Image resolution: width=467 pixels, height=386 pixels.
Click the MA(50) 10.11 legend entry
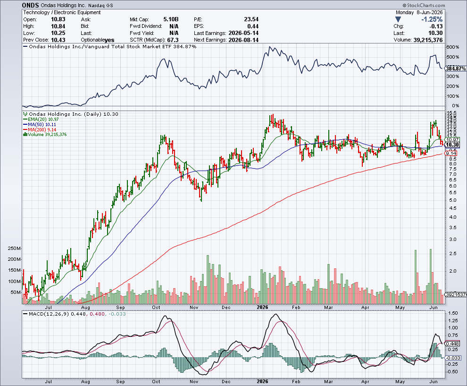39,124
